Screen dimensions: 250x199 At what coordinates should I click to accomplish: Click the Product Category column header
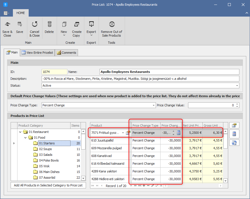pos(44,126)
